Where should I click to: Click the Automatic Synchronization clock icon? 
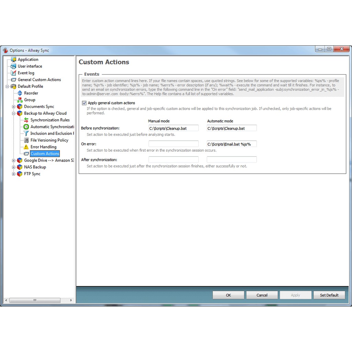click(26, 127)
